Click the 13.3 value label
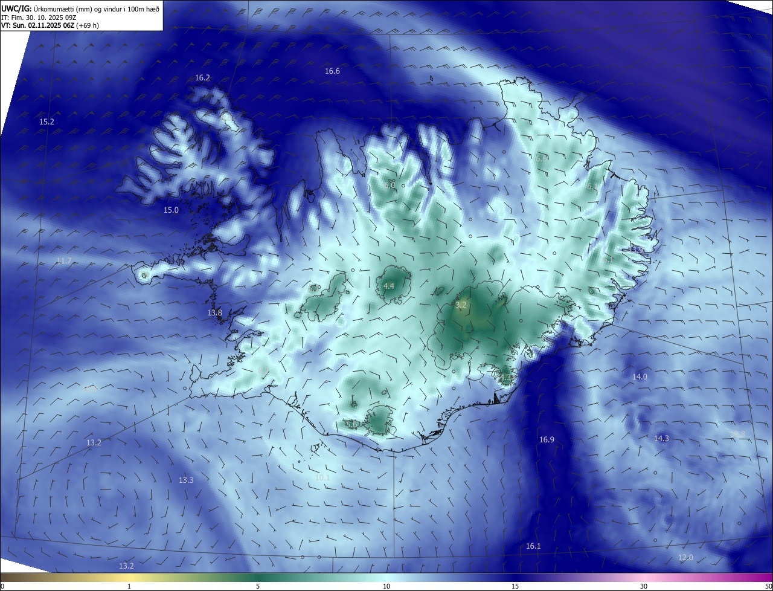773x591 pixels. [186, 480]
